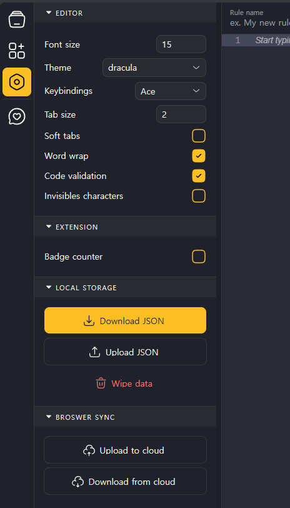Click the upload arrow icon in Upload JSON

click(x=94, y=352)
